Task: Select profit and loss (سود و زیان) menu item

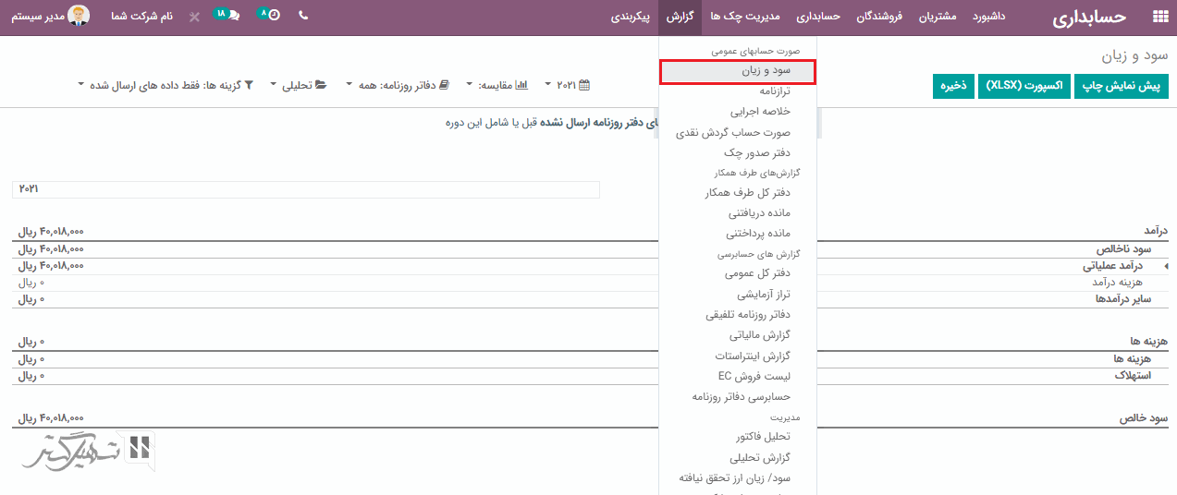Action: [x=738, y=71]
